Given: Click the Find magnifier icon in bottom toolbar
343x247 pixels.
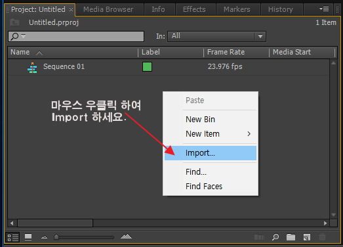Looking at the screenshot, I should coord(275,237).
